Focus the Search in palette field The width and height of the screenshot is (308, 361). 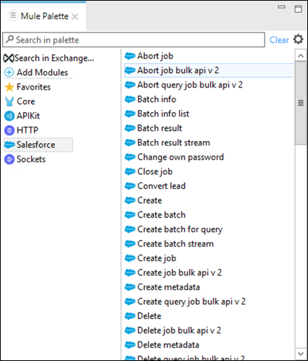tap(134, 40)
